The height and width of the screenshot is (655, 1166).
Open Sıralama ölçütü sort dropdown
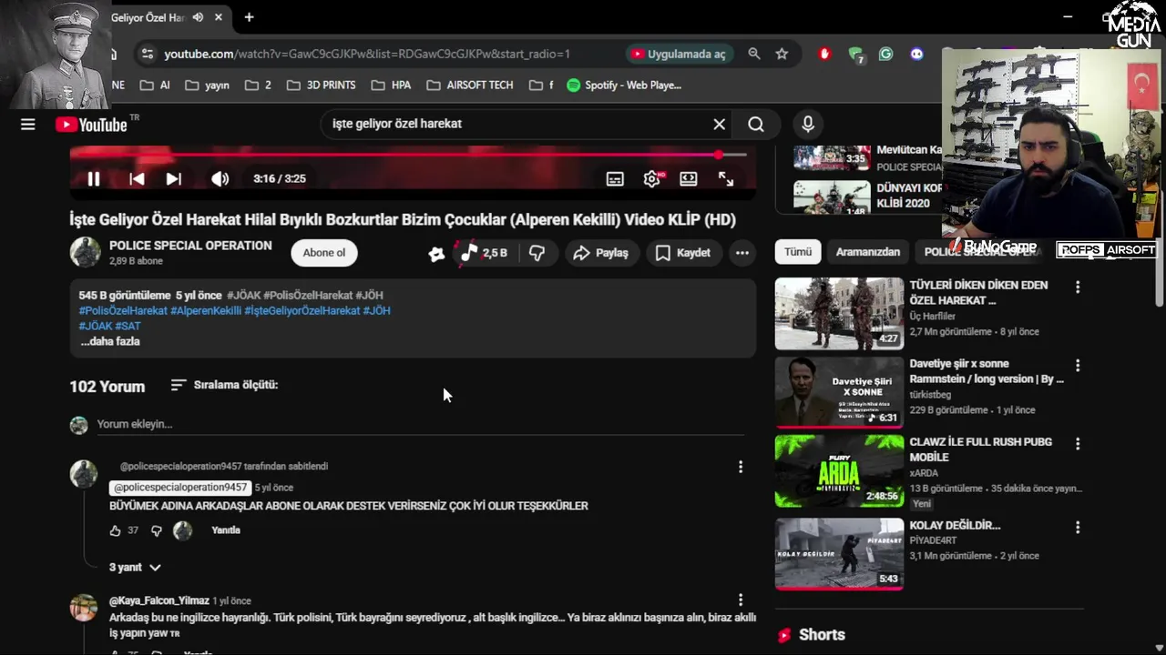pos(224,385)
